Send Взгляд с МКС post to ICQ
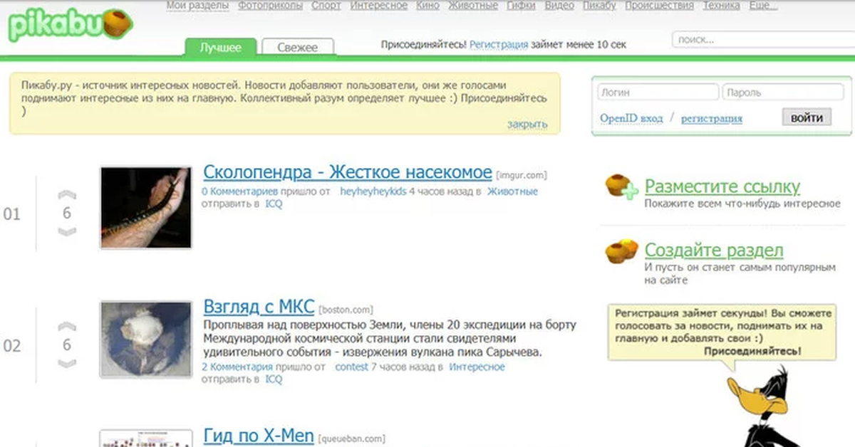855x447 pixels. click(274, 379)
